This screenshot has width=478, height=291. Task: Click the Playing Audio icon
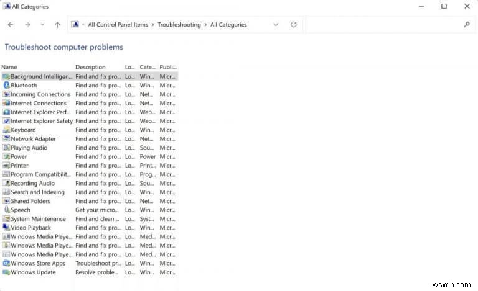6,148
